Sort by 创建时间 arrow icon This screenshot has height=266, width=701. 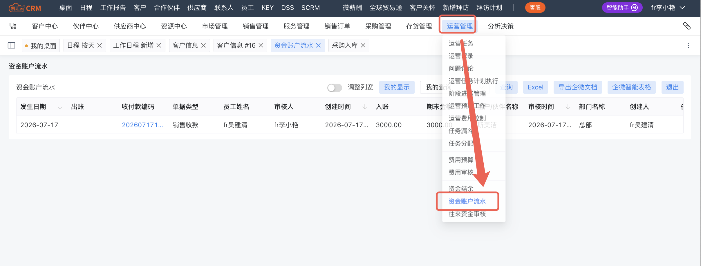(365, 107)
